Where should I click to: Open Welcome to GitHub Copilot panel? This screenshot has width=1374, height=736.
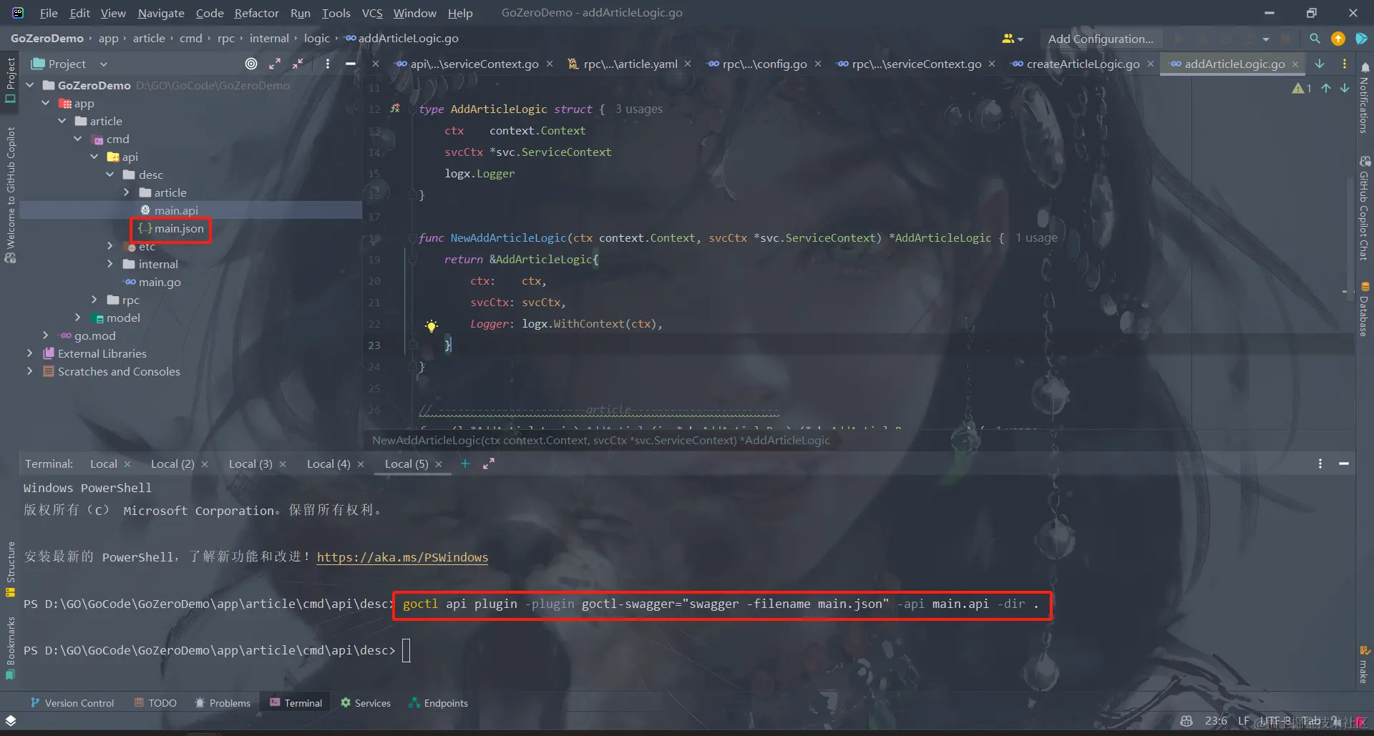point(10,195)
